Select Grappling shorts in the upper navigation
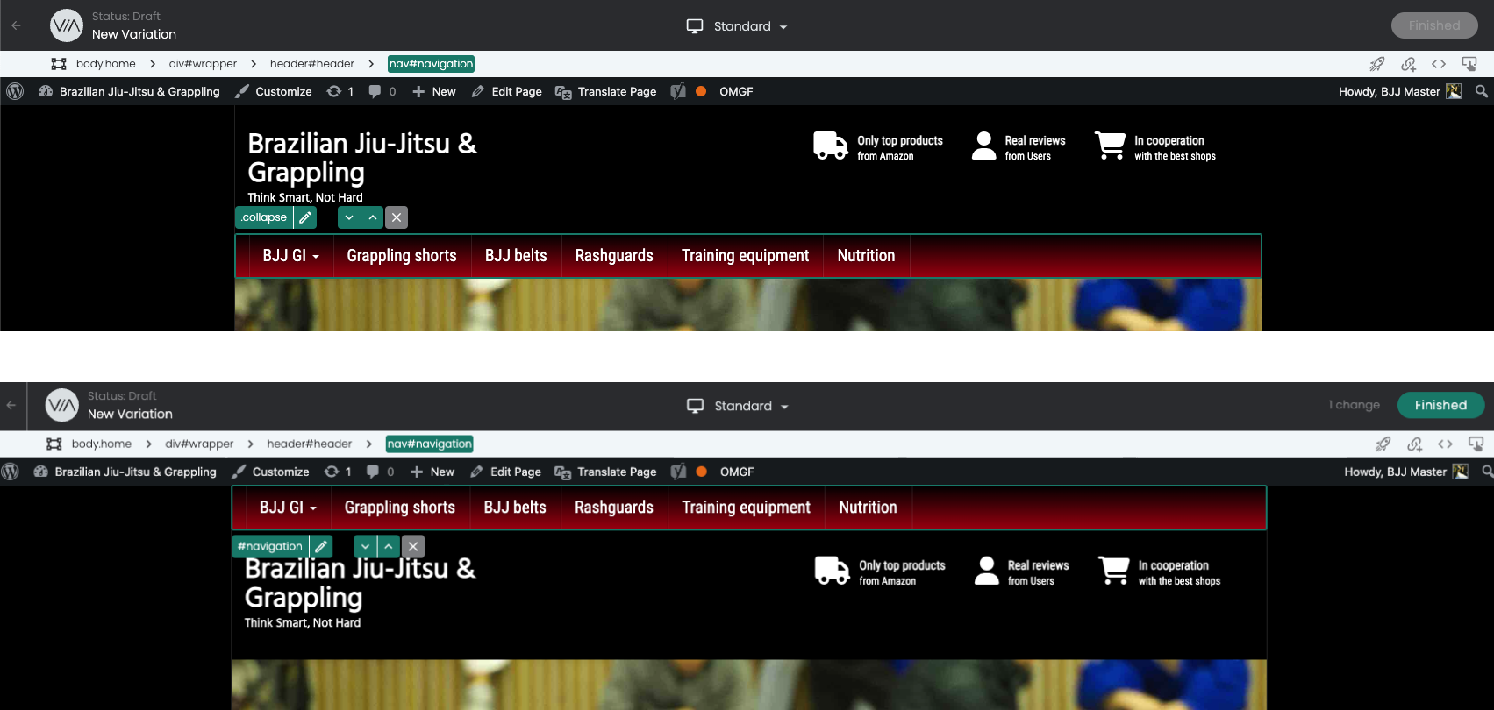The height and width of the screenshot is (710, 1494). [402, 256]
